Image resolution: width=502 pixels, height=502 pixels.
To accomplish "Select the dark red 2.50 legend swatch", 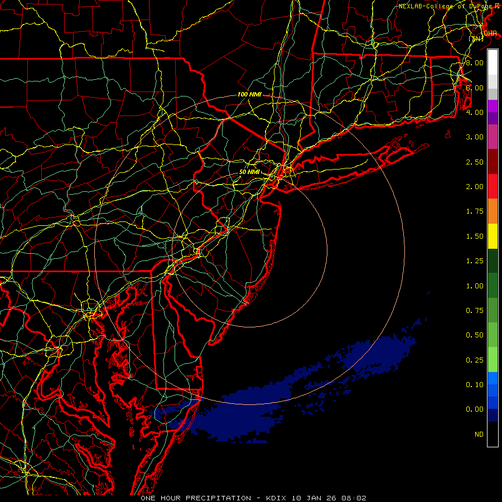I will [x=493, y=162].
